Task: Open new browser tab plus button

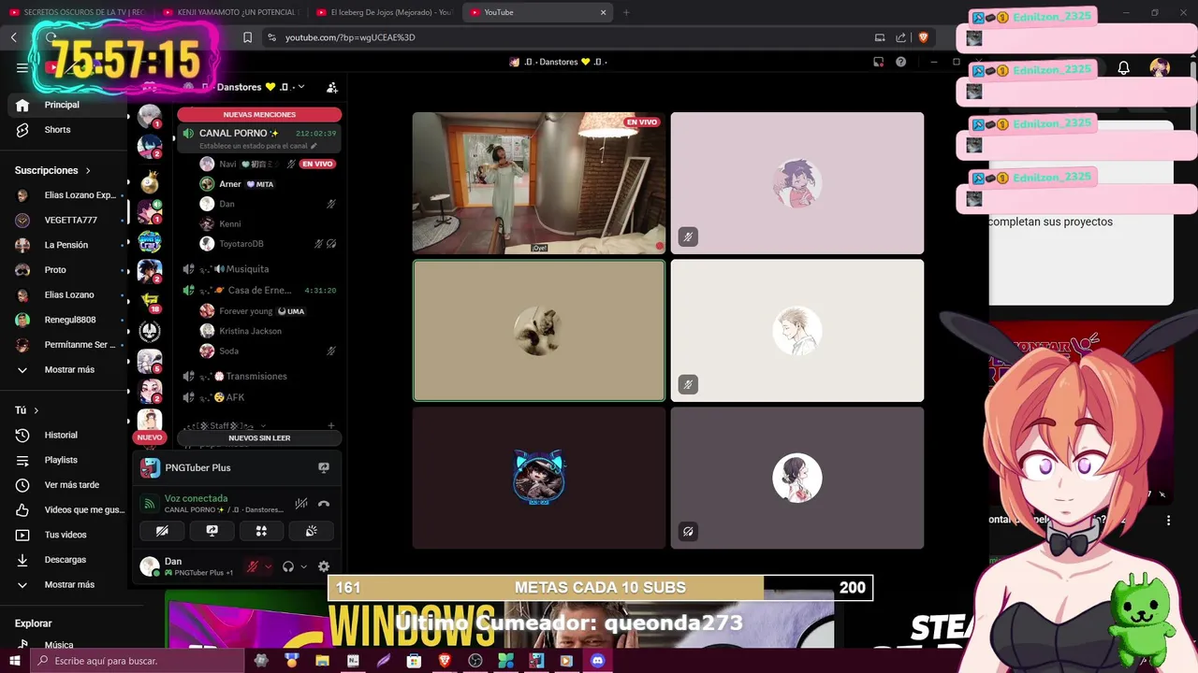Action: pyautogui.click(x=626, y=12)
